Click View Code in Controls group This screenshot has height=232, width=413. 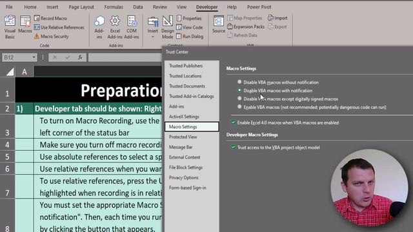click(189, 27)
